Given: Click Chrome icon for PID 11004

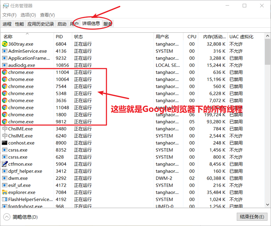Looking at the screenshot, I should (5, 72).
